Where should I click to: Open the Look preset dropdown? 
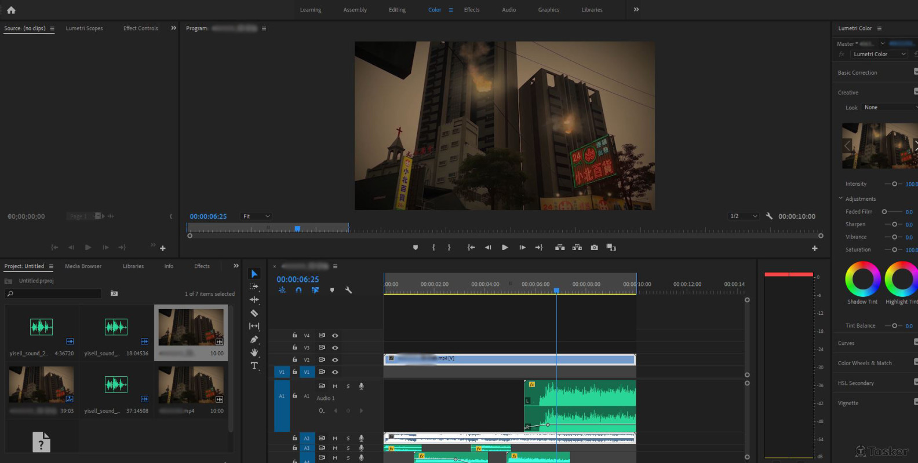pyautogui.click(x=889, y=108)
